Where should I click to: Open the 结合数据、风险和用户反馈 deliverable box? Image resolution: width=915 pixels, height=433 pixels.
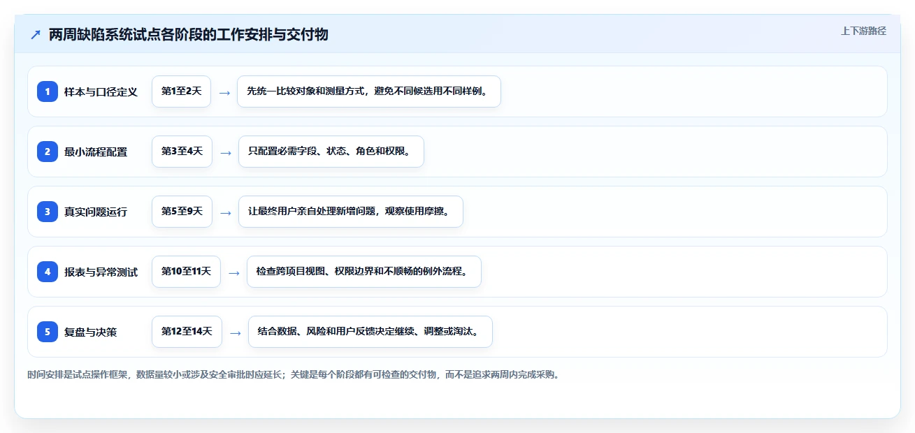[x=370, y=332]
